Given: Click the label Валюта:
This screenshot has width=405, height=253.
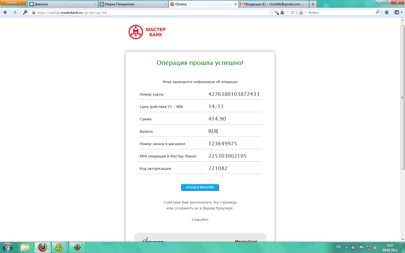Looking at the screenshot, I should point(147,132).
